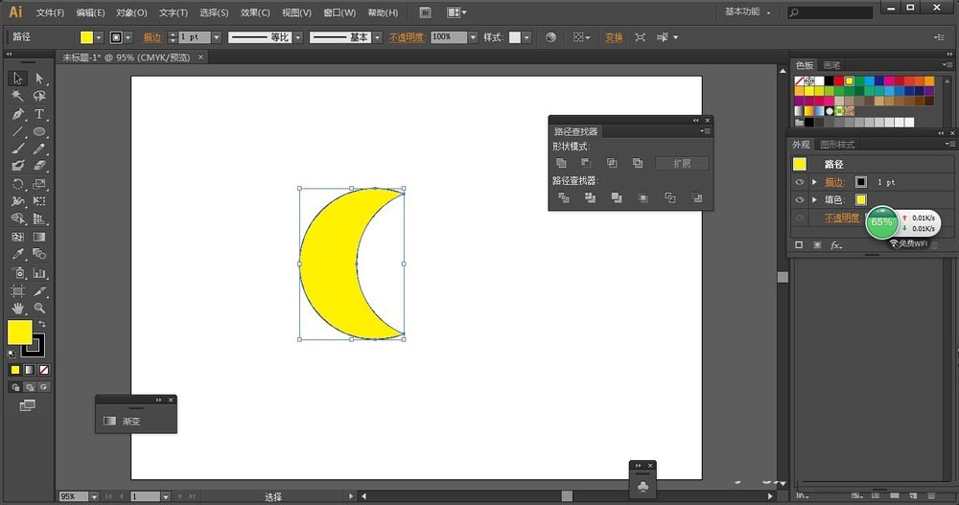Click the 不透明度 link in Appearance panel
This screenshot has height=505, width=959.
(x=842, y=218)
